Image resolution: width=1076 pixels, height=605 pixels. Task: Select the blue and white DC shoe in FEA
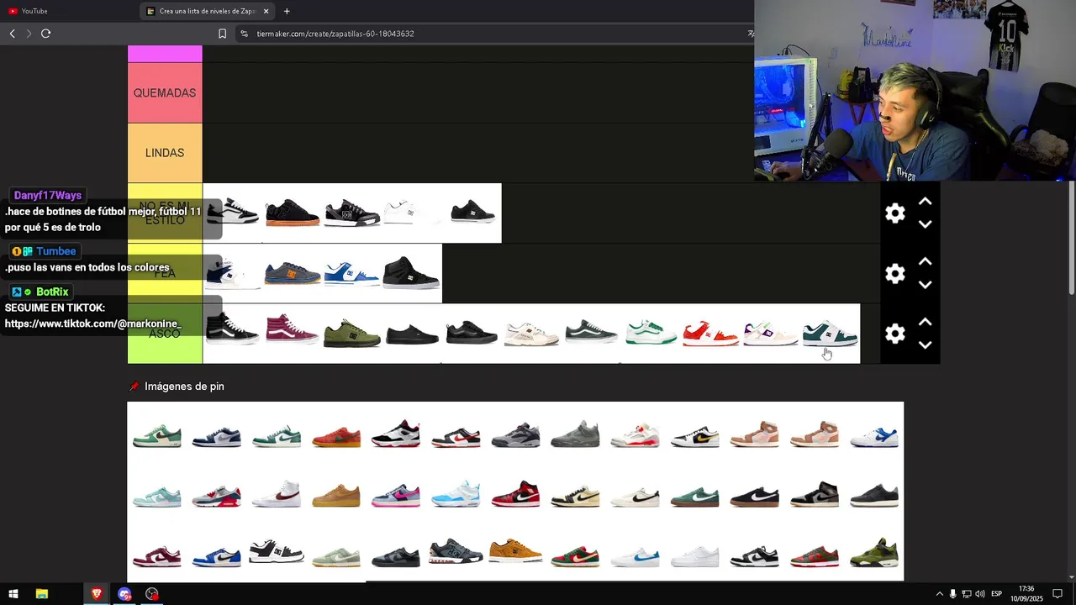pos(351,274)
